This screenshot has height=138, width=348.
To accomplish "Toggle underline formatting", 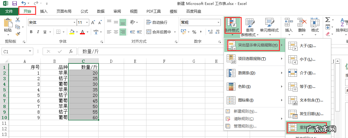I will coord(44,32).
